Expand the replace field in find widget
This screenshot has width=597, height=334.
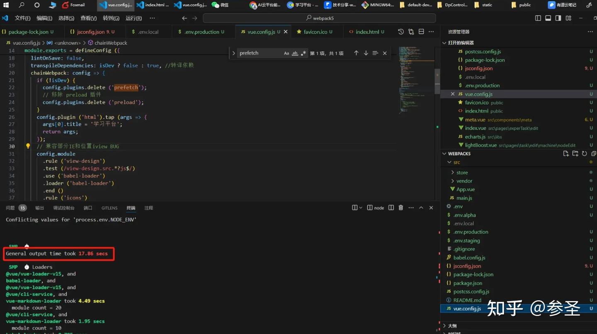tap(234, 53)
